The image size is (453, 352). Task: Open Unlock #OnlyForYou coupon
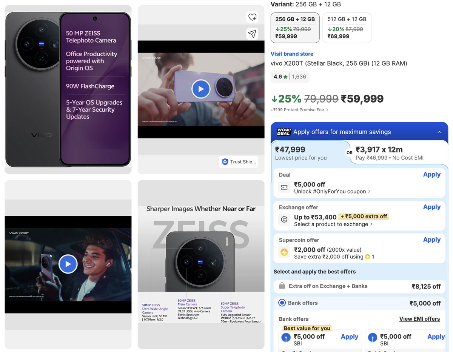[x=332, y=191]
